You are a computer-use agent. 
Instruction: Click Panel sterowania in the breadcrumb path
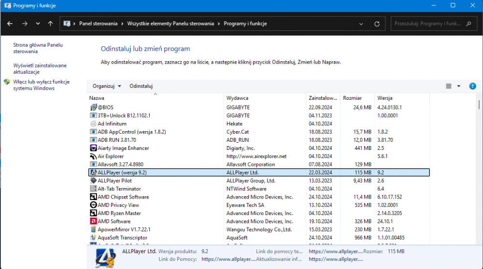point(100,24)
